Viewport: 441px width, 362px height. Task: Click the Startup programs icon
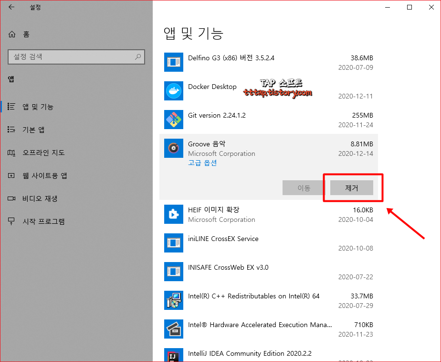coord(11,221)
